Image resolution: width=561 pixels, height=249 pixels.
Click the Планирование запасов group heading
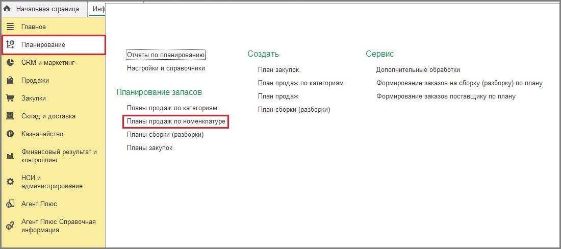[x=159, y=92]
